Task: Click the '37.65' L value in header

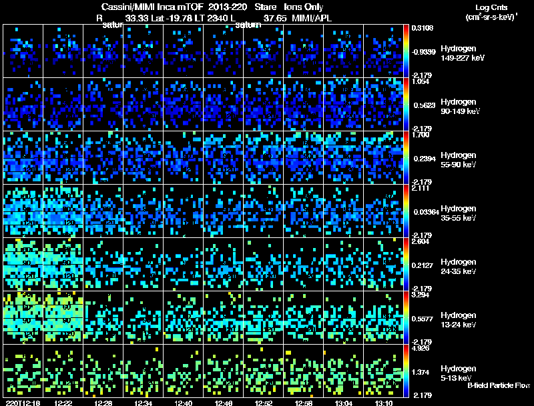Action: (x=275, y=18)
